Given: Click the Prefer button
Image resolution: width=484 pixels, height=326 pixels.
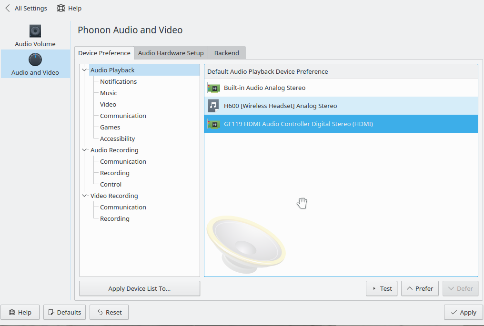Looking at the screenshot, I should click(420, 288).
